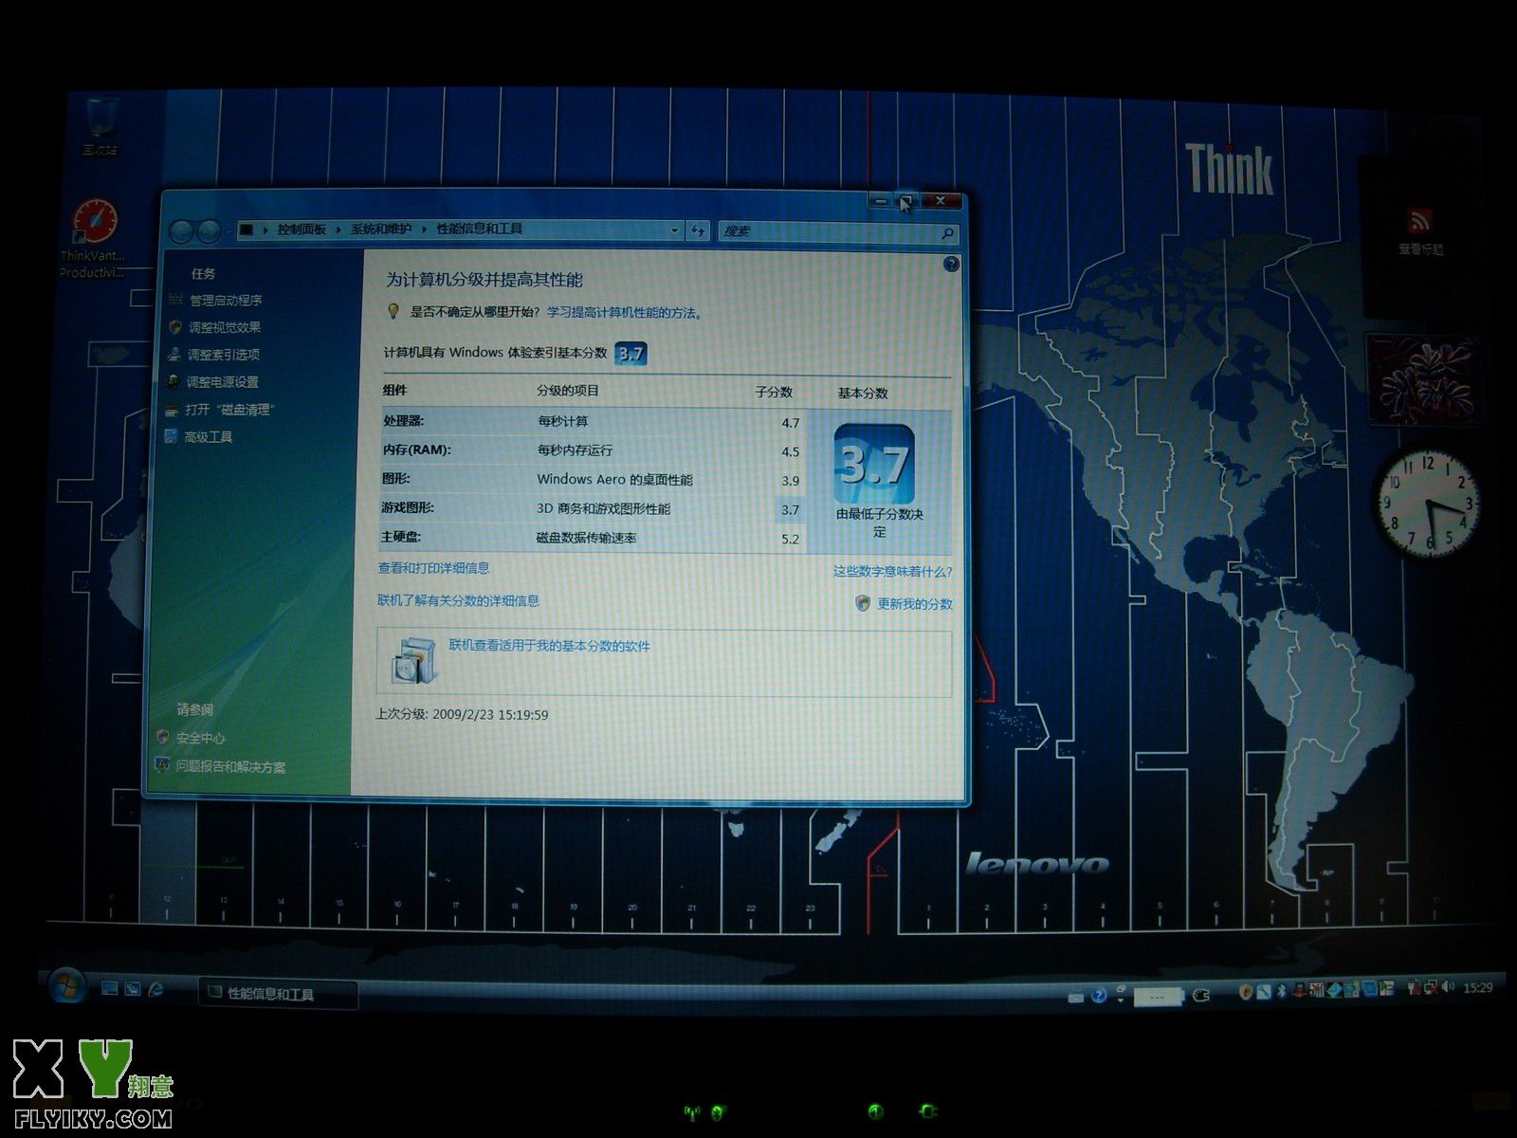Expand breadcrumb arrow after 系统和维护
The image size is (1517, 1138).
point(424,229)
